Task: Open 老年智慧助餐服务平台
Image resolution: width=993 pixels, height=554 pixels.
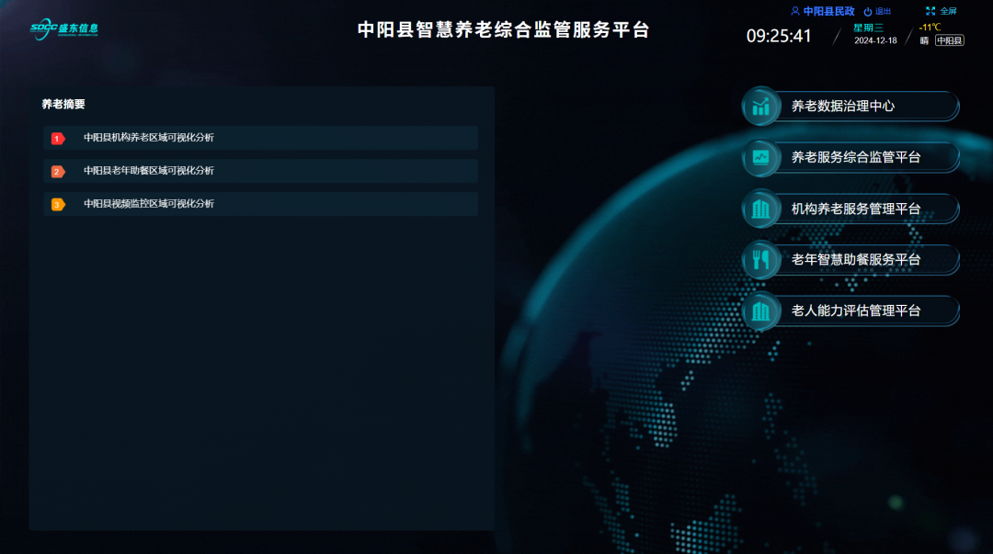Action: coord(851,260)
